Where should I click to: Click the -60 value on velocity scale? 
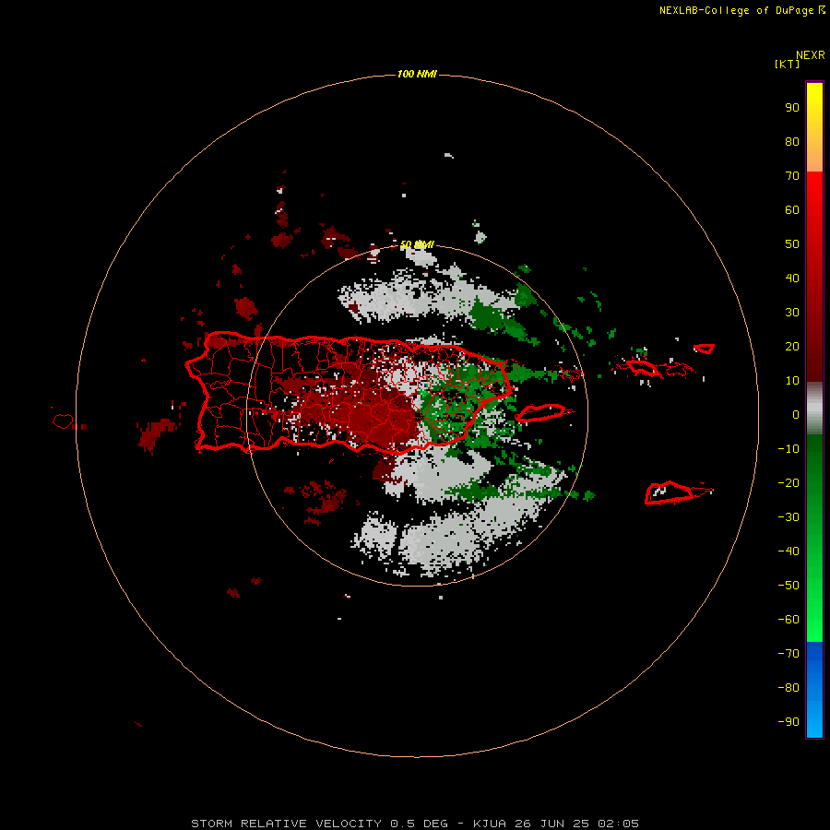tap(788, 620)
